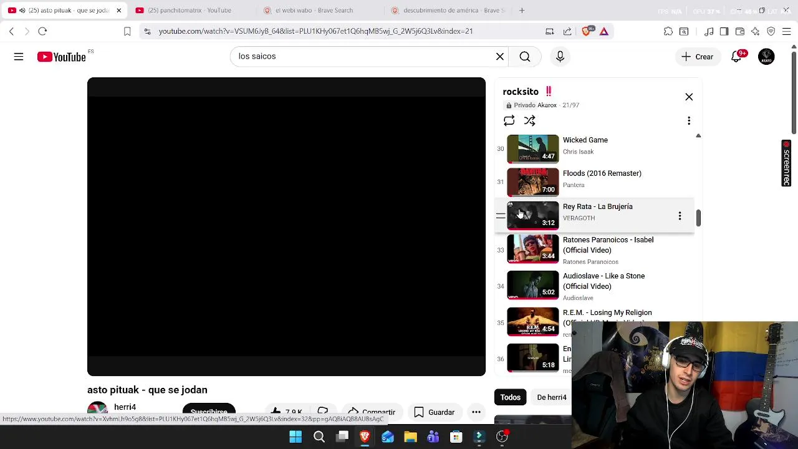
Task: Select the De herri4 filter chip
Action: (x=552, y=397)
